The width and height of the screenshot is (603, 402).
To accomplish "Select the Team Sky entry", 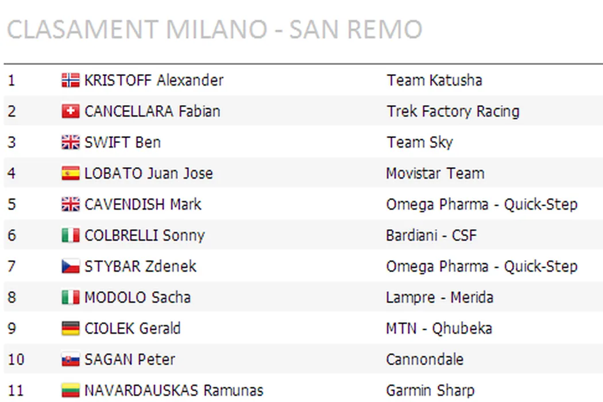I will pos(419,142).
